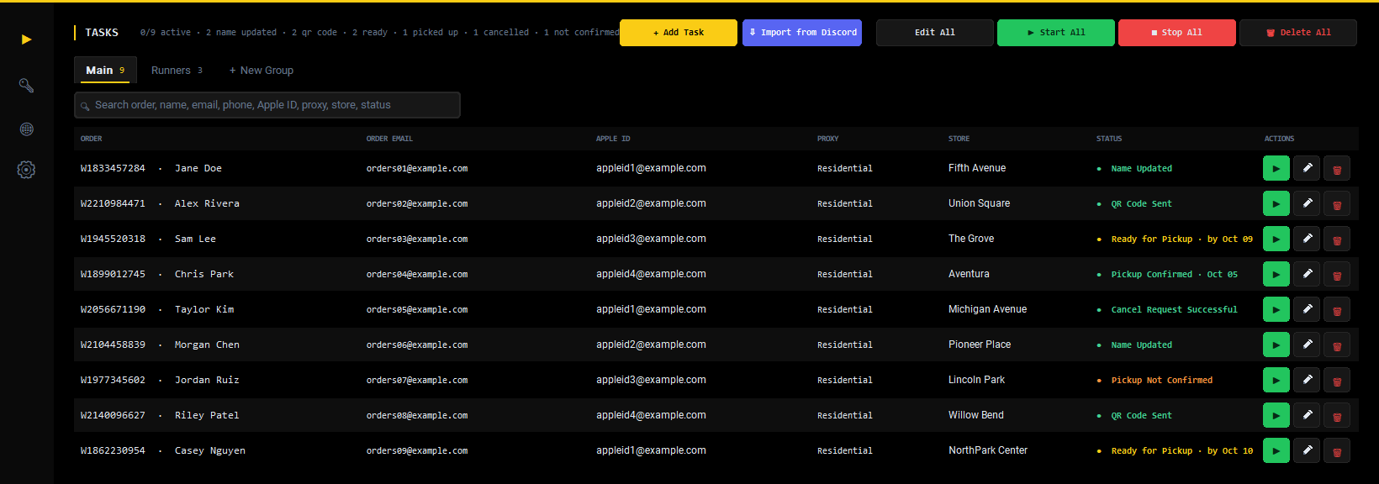Start the task for Jane Doe

[1276, 168]
